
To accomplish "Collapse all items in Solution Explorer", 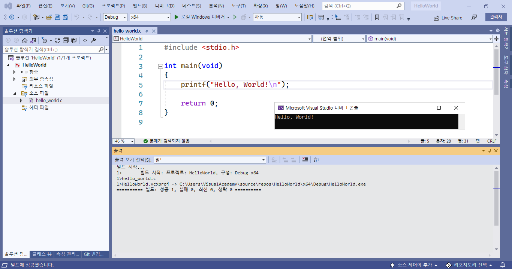I will [66, 40].
